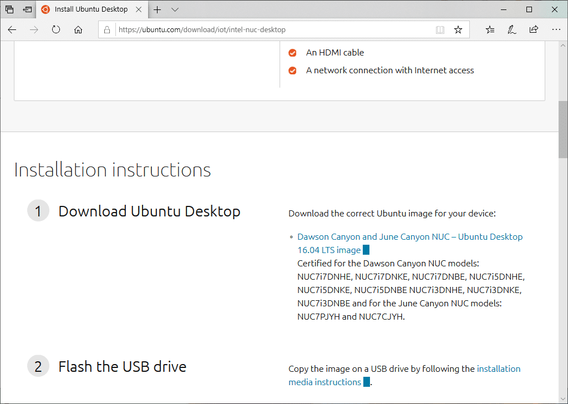This screenshot has width=568, height=404.
Task: Go forward to the next page
Action: pyautogui.click(x=34, y=30)
